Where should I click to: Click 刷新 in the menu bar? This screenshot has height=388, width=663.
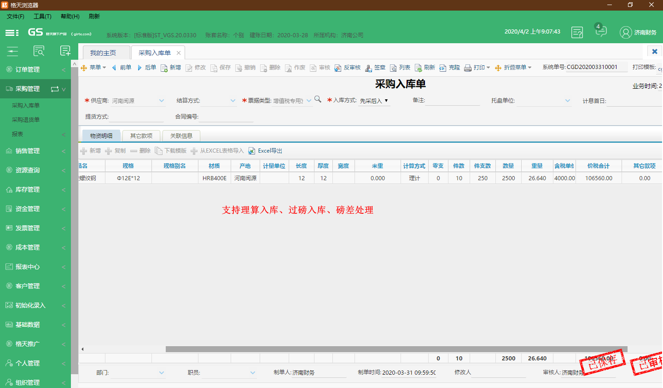[94, 16]
